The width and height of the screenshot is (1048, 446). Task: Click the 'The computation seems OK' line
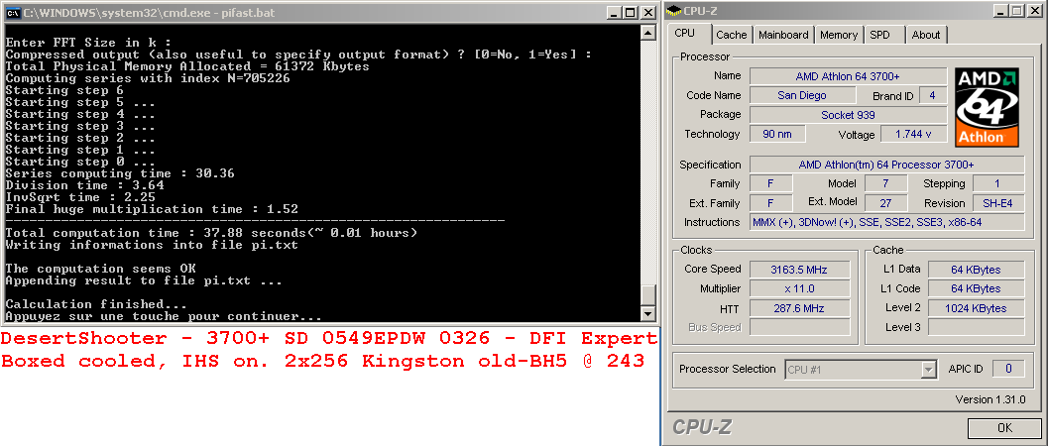coord(100,269)
